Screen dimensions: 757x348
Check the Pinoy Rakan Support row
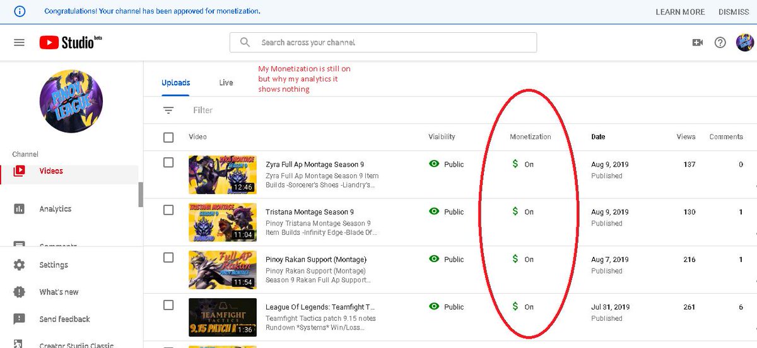pyautogui.click(x=168, y=257)
